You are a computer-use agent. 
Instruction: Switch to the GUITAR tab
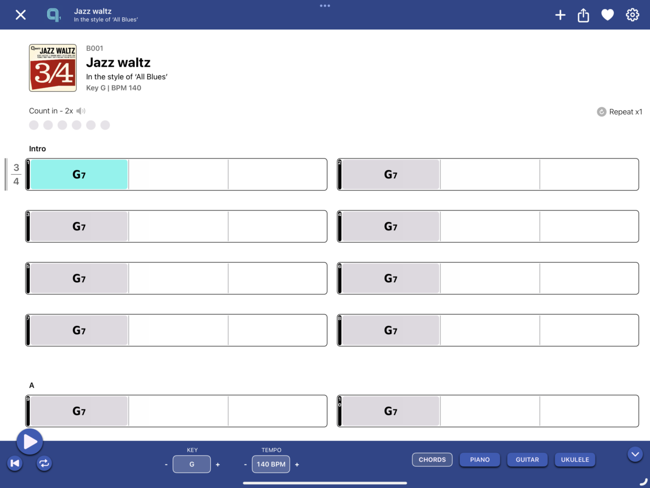coord(527,460)
